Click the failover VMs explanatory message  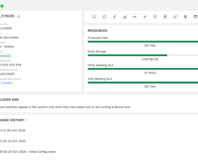[65, 107]
